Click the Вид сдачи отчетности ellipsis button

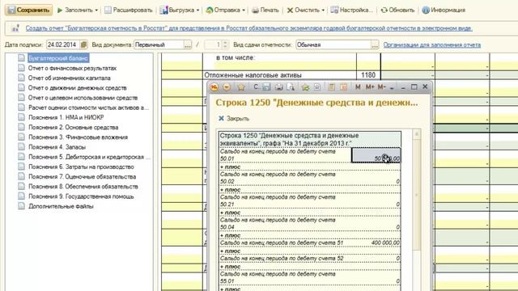375,45
